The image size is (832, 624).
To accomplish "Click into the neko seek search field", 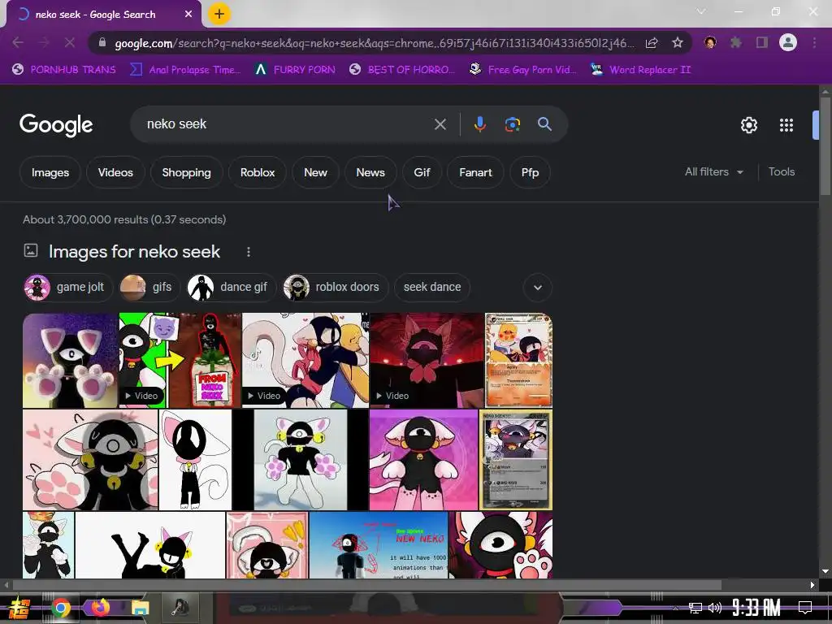I will pos(287,124).
